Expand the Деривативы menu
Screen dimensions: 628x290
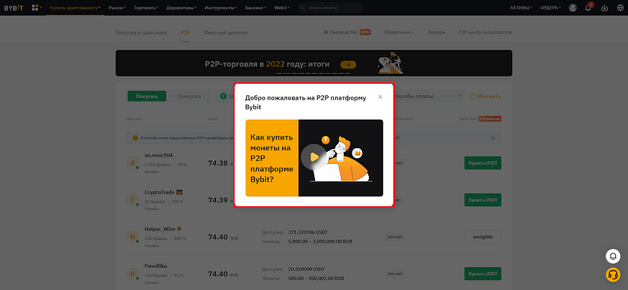(182, 8)
